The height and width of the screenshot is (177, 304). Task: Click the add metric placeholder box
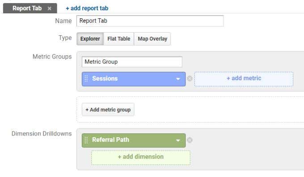point(244,79)
